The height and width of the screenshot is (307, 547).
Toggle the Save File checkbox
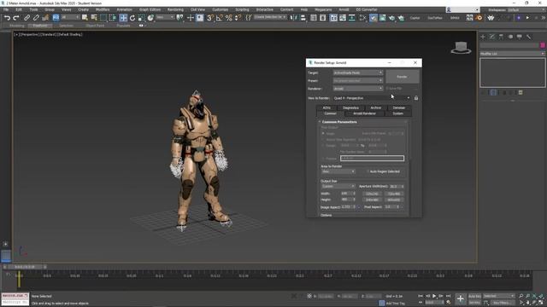click(x=387, y=89)
